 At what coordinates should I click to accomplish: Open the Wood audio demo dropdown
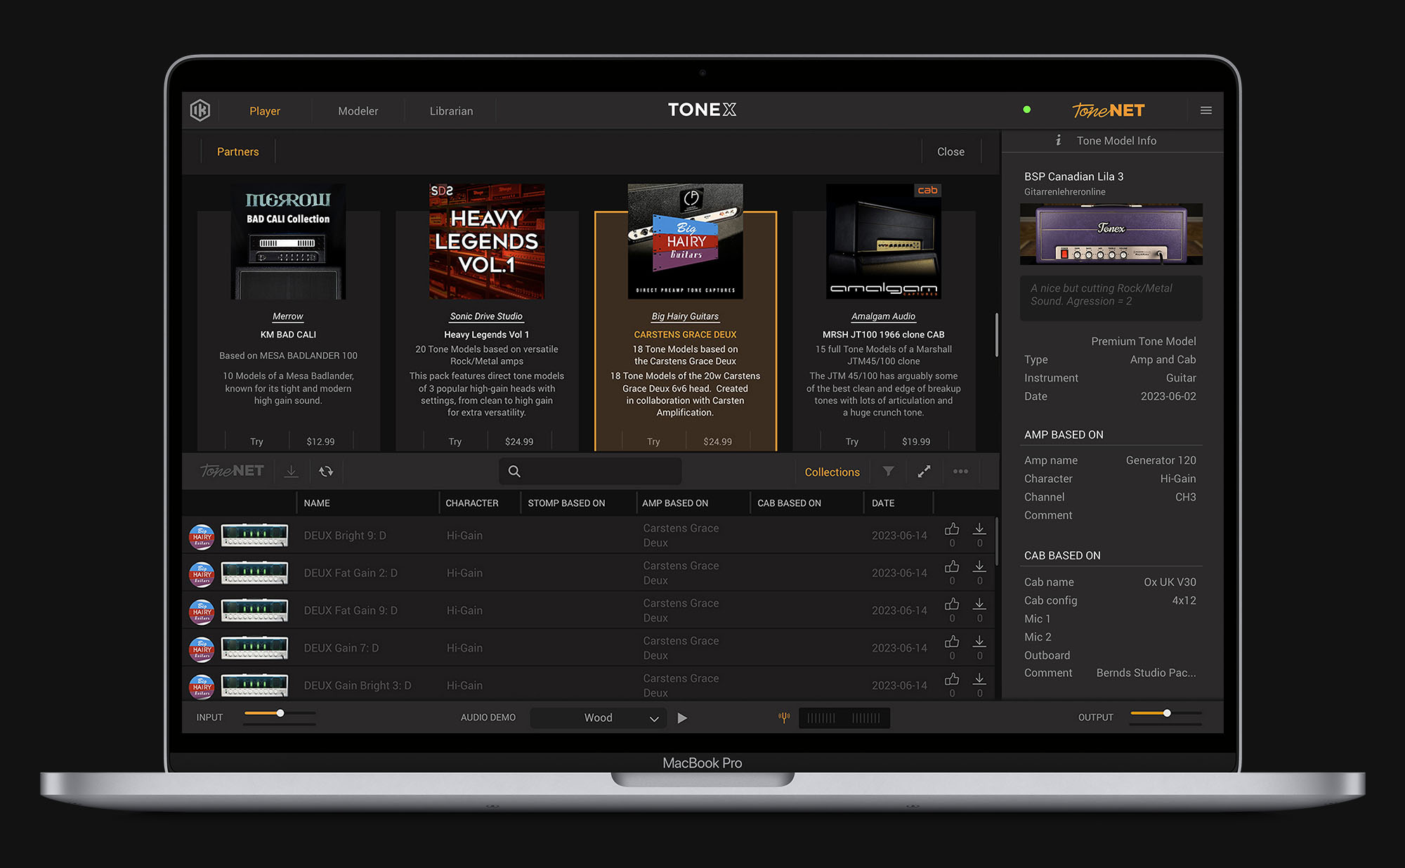pos(653,718)
